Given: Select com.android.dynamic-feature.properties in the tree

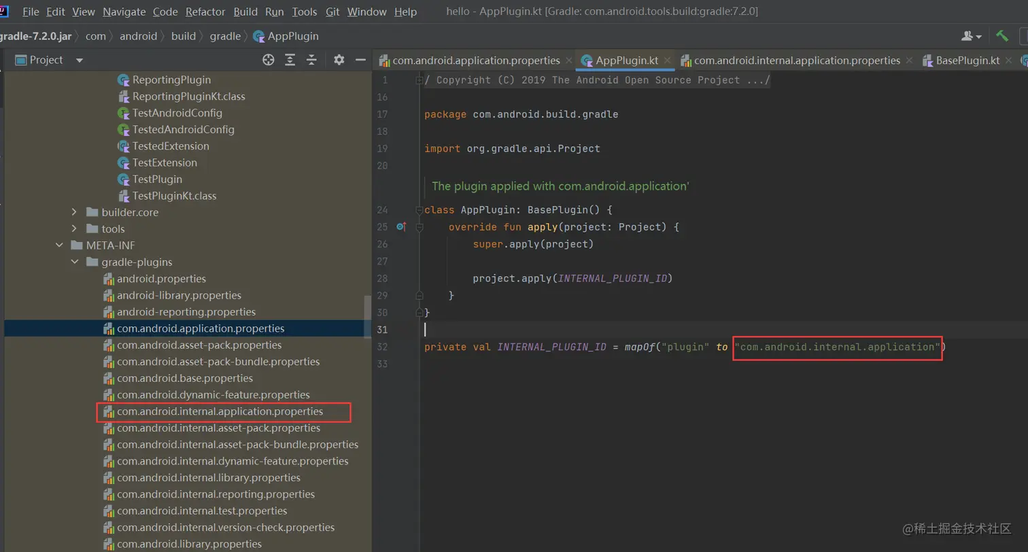Looking at the screenshot, I should click(213, 395).
